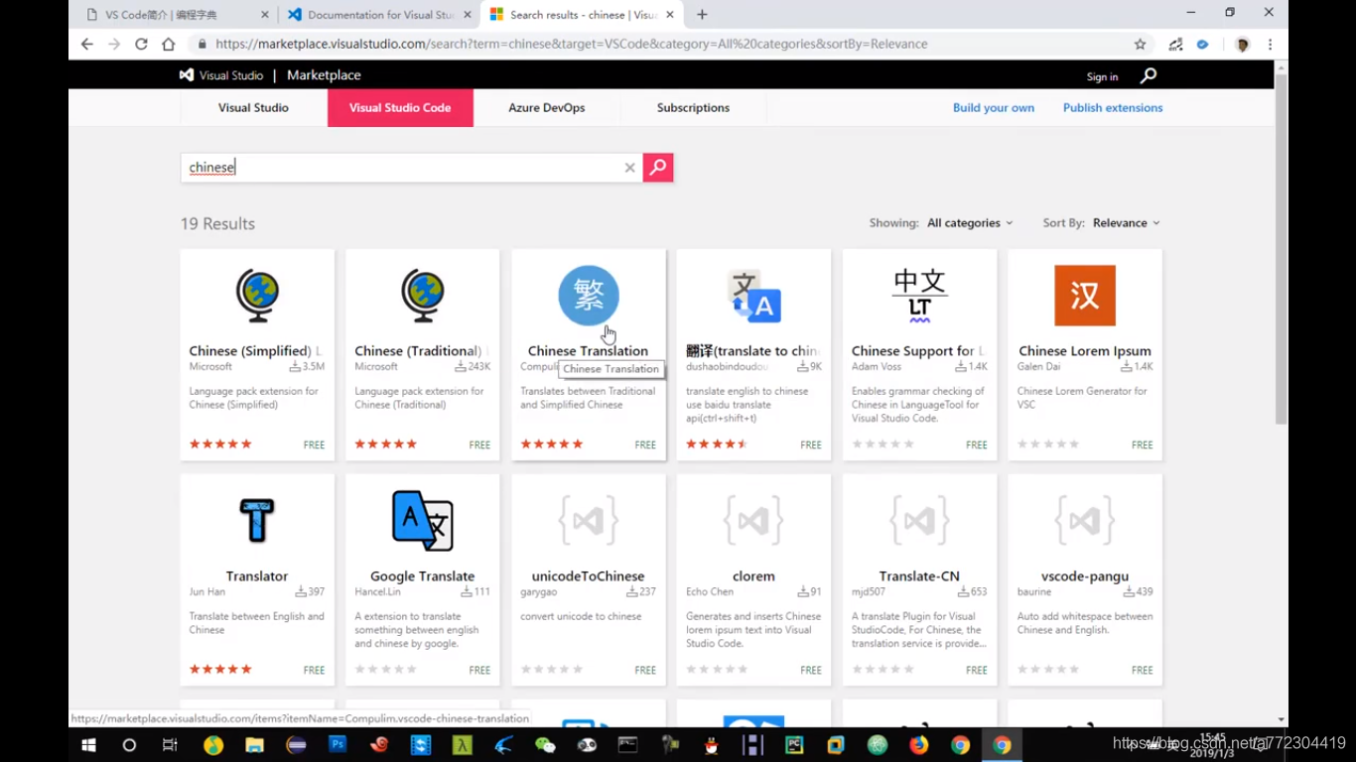Click the Translate-CN placeholder icon
The width and height of the screenshot is (1356, 762).
click(x=919, y=520)
